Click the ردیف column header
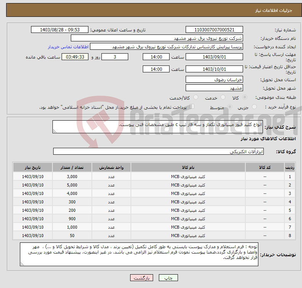This screenshot has width=302, height=288. tap(290, 167)
